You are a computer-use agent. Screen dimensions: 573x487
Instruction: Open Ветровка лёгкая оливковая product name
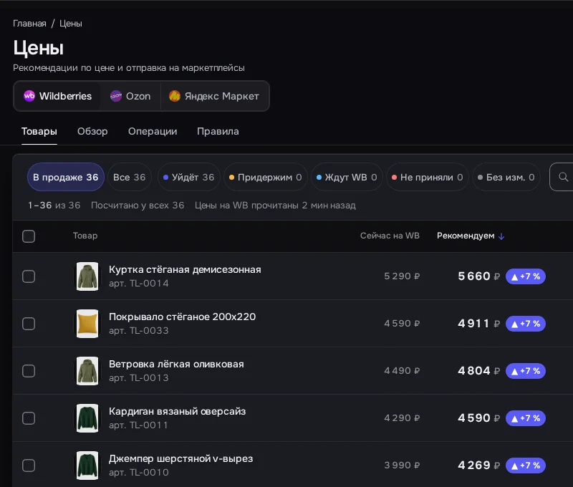pyautogui.click(x=176, y=365)
